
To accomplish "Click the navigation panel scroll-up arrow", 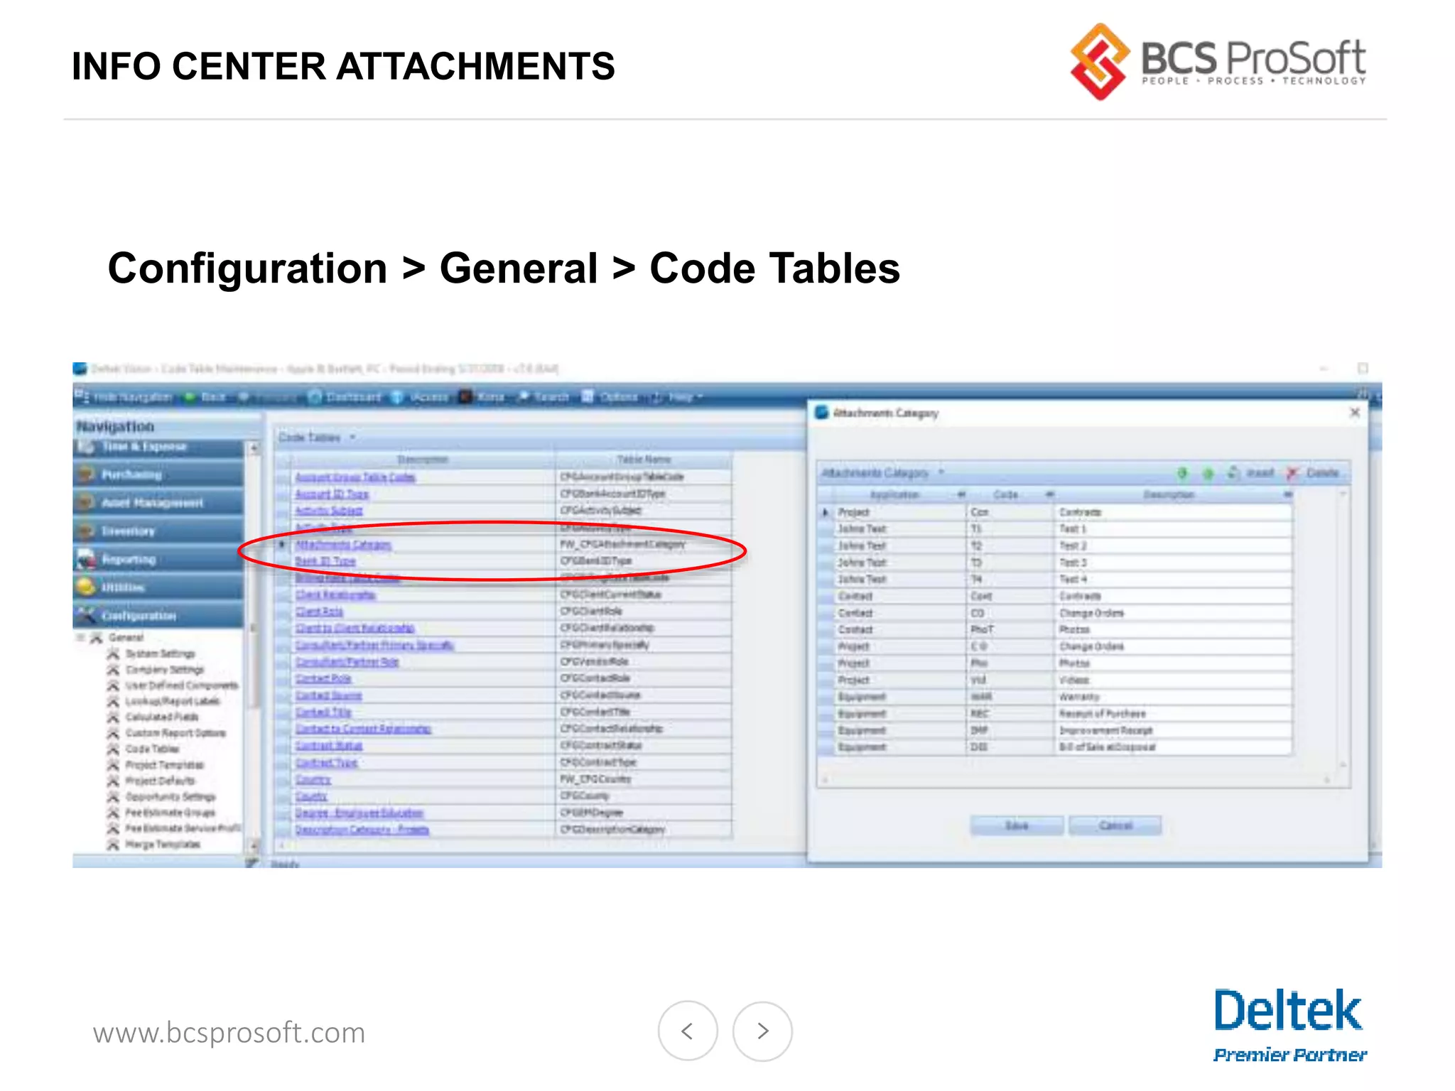I will point(253,447).
